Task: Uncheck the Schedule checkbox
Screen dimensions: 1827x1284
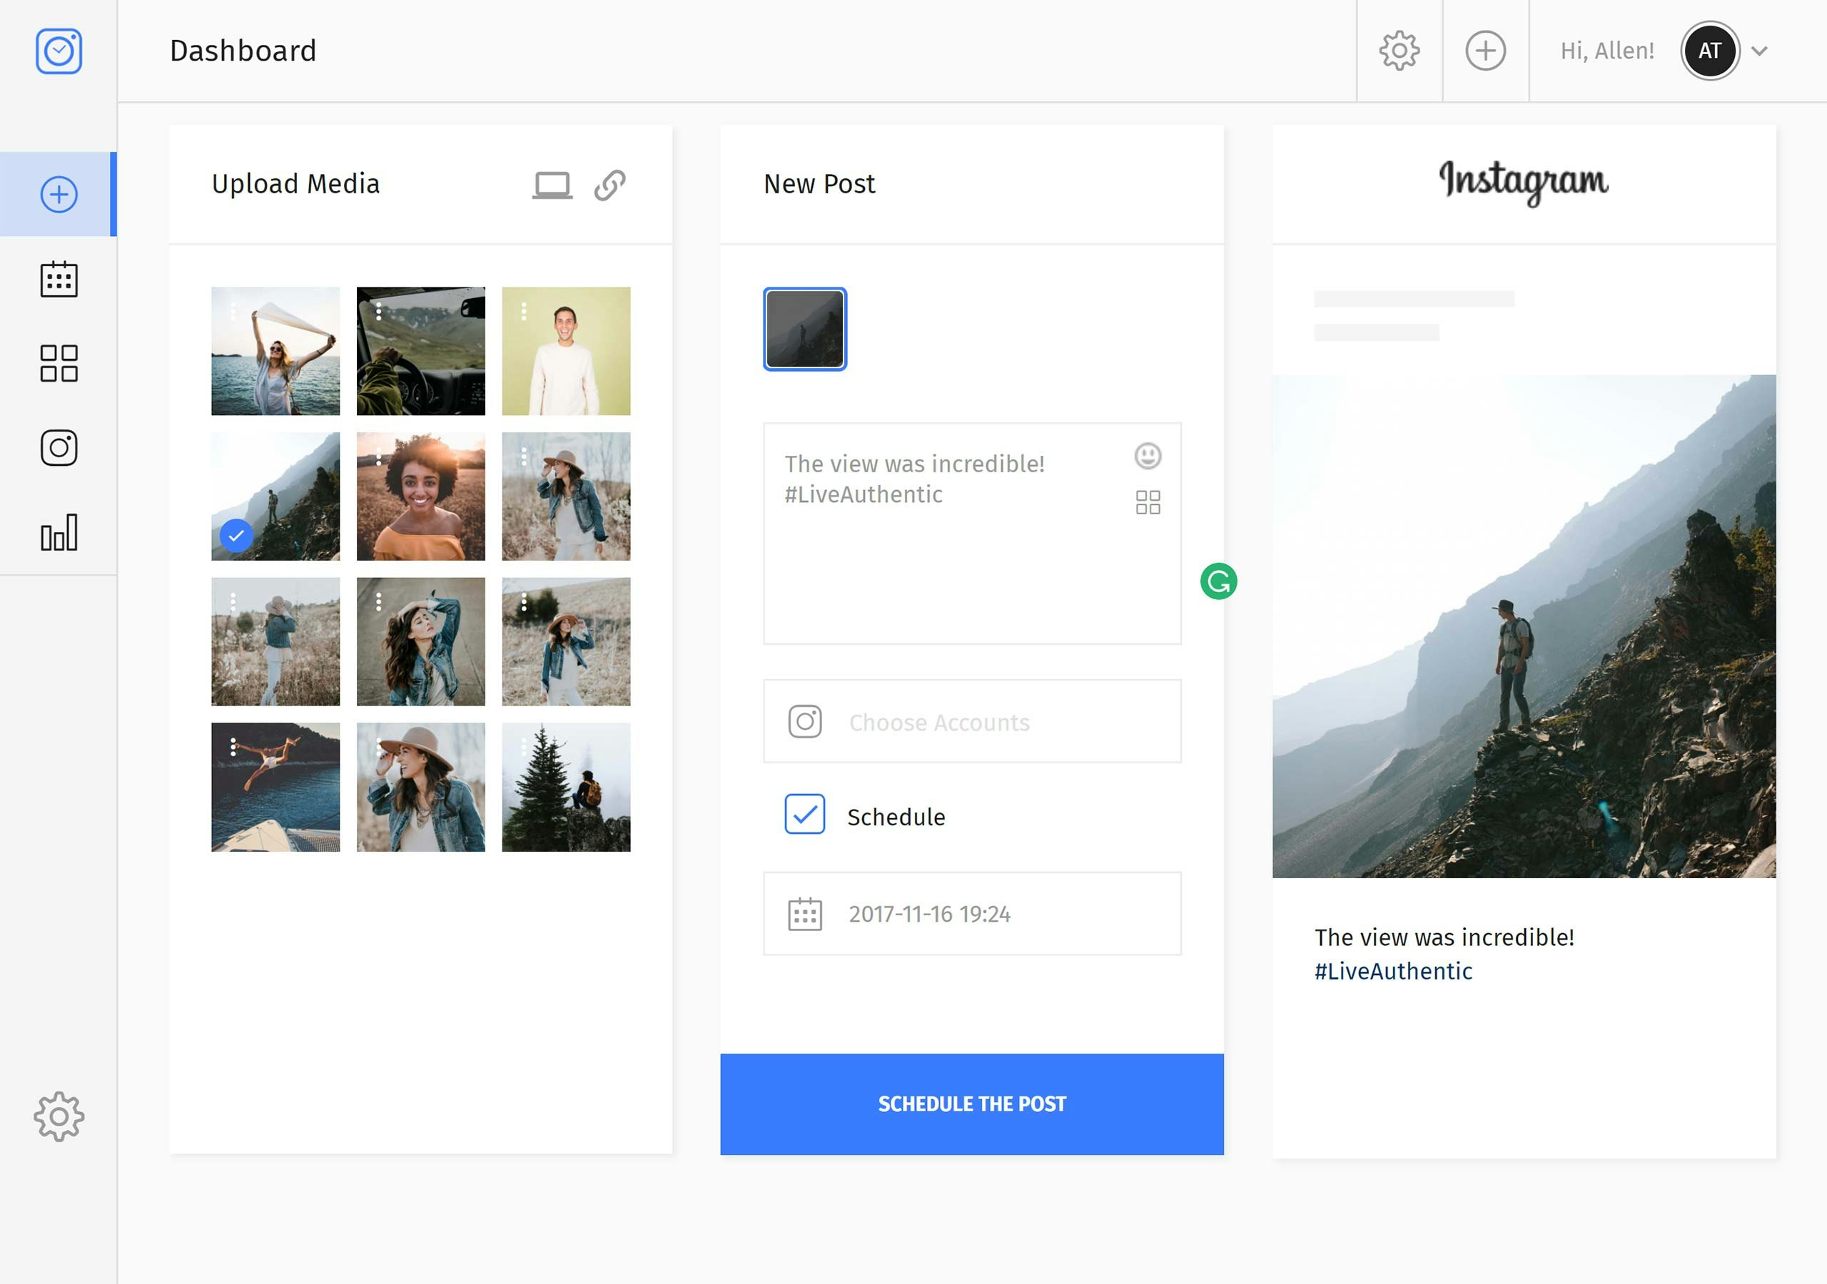Action: click(804, 815)
